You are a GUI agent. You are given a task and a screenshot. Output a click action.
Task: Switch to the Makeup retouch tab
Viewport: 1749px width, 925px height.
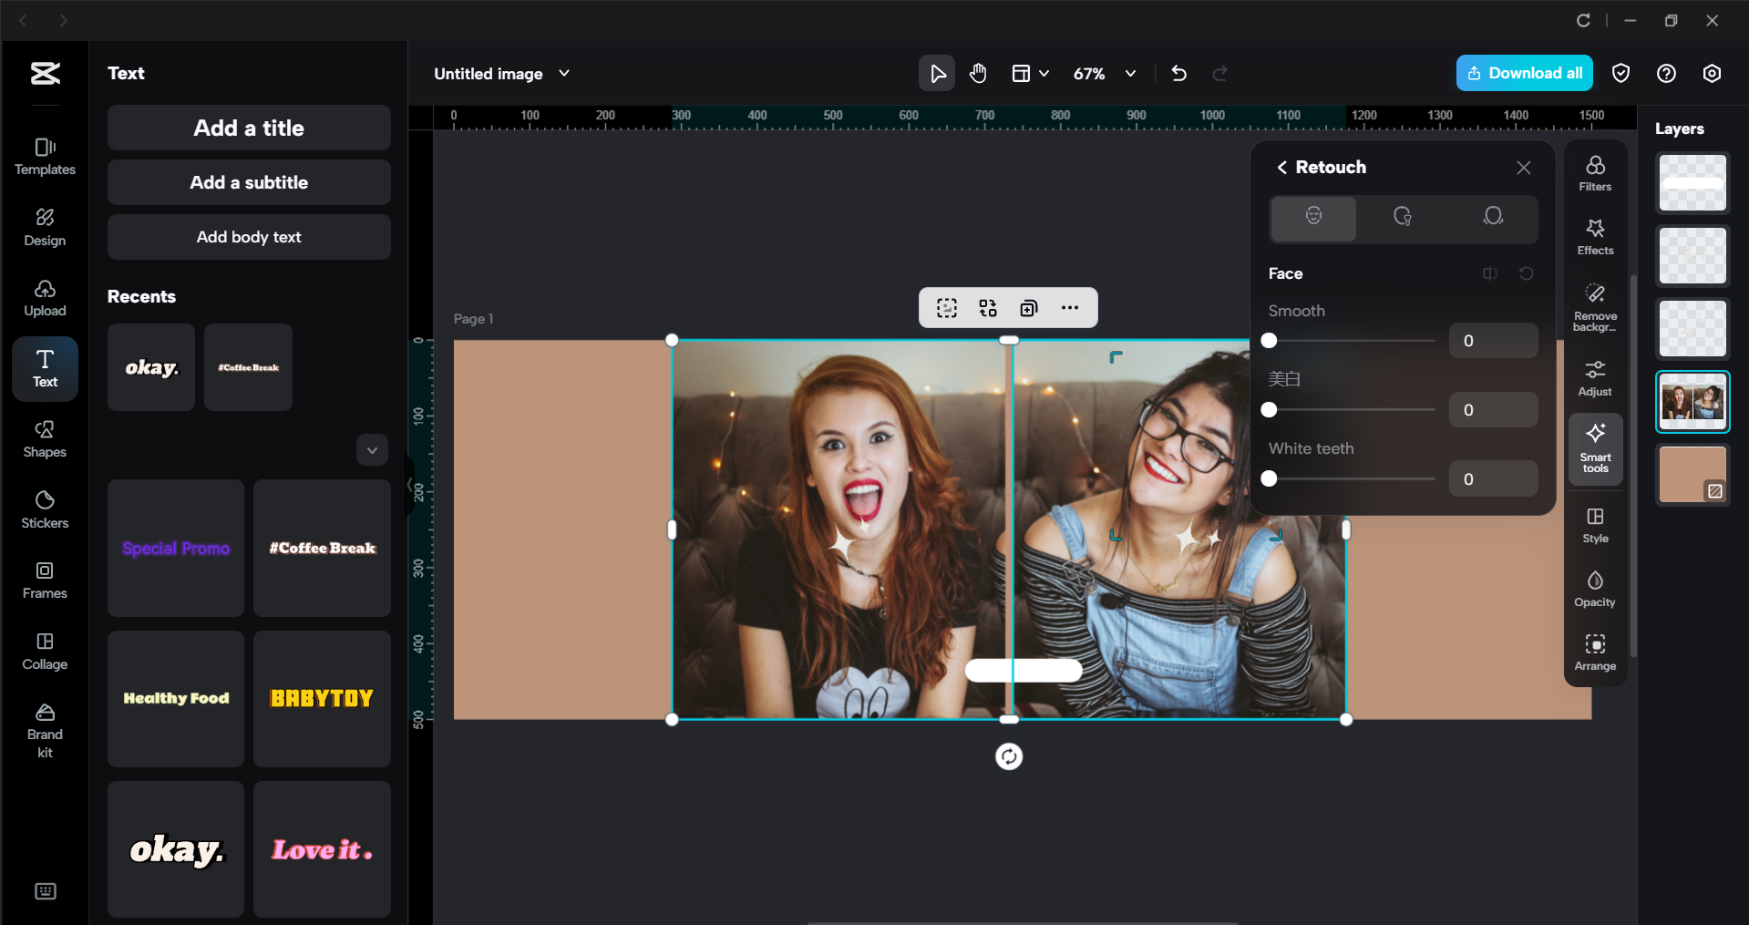1403,218
